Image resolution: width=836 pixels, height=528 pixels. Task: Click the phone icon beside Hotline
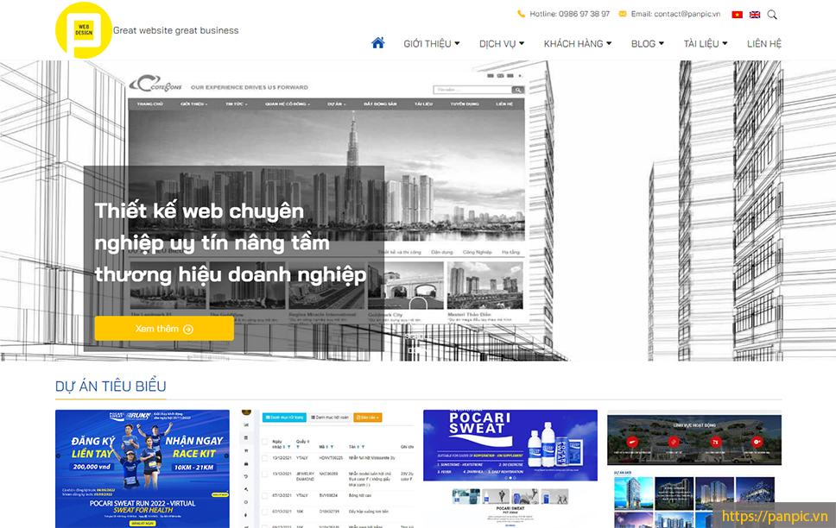coord(521,15)
